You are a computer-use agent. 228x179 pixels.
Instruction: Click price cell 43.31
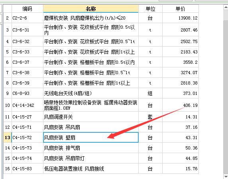(x=181, y=138)
